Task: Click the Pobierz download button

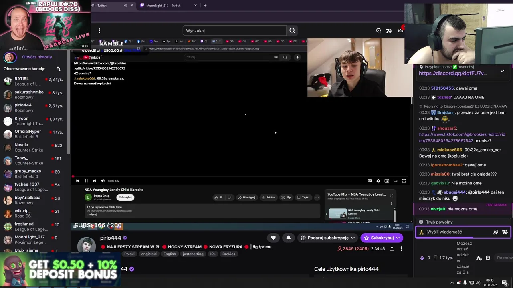Action: coord(268,197)
